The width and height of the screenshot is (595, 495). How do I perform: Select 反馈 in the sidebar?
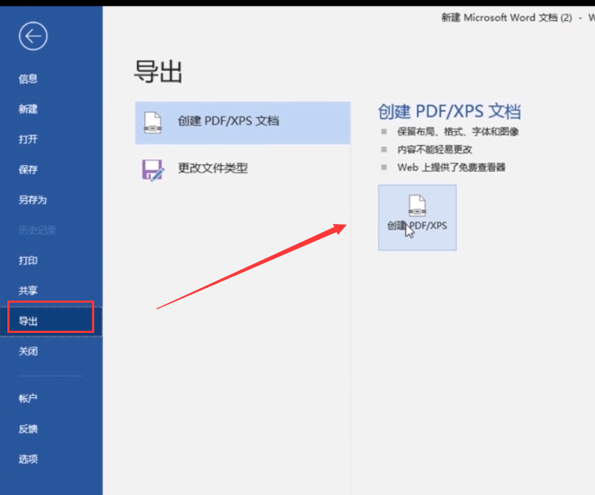click(x=28, y=429)
